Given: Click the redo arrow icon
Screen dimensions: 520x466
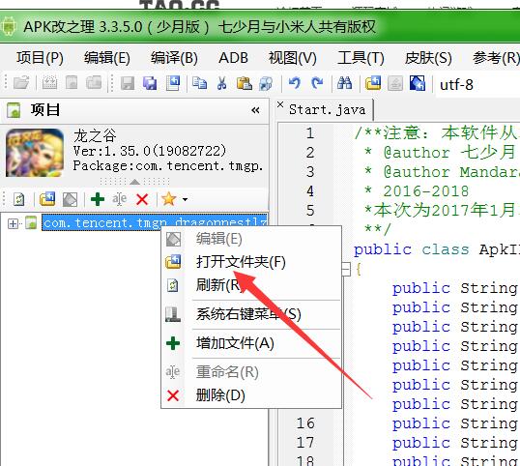Looking at the screenshot, I should (x=317, y=83).
